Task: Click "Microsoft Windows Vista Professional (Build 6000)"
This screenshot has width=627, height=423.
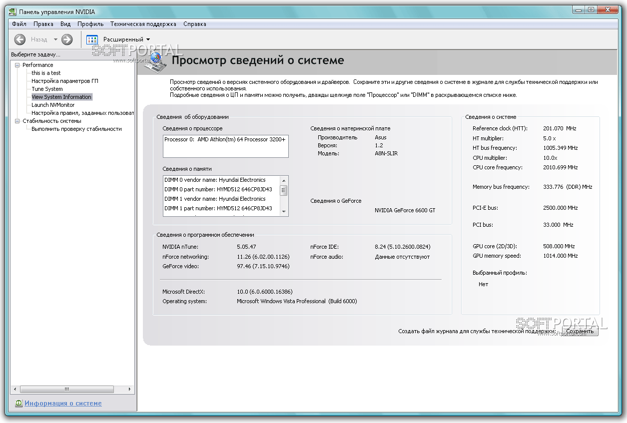Action: click(297, 301)
